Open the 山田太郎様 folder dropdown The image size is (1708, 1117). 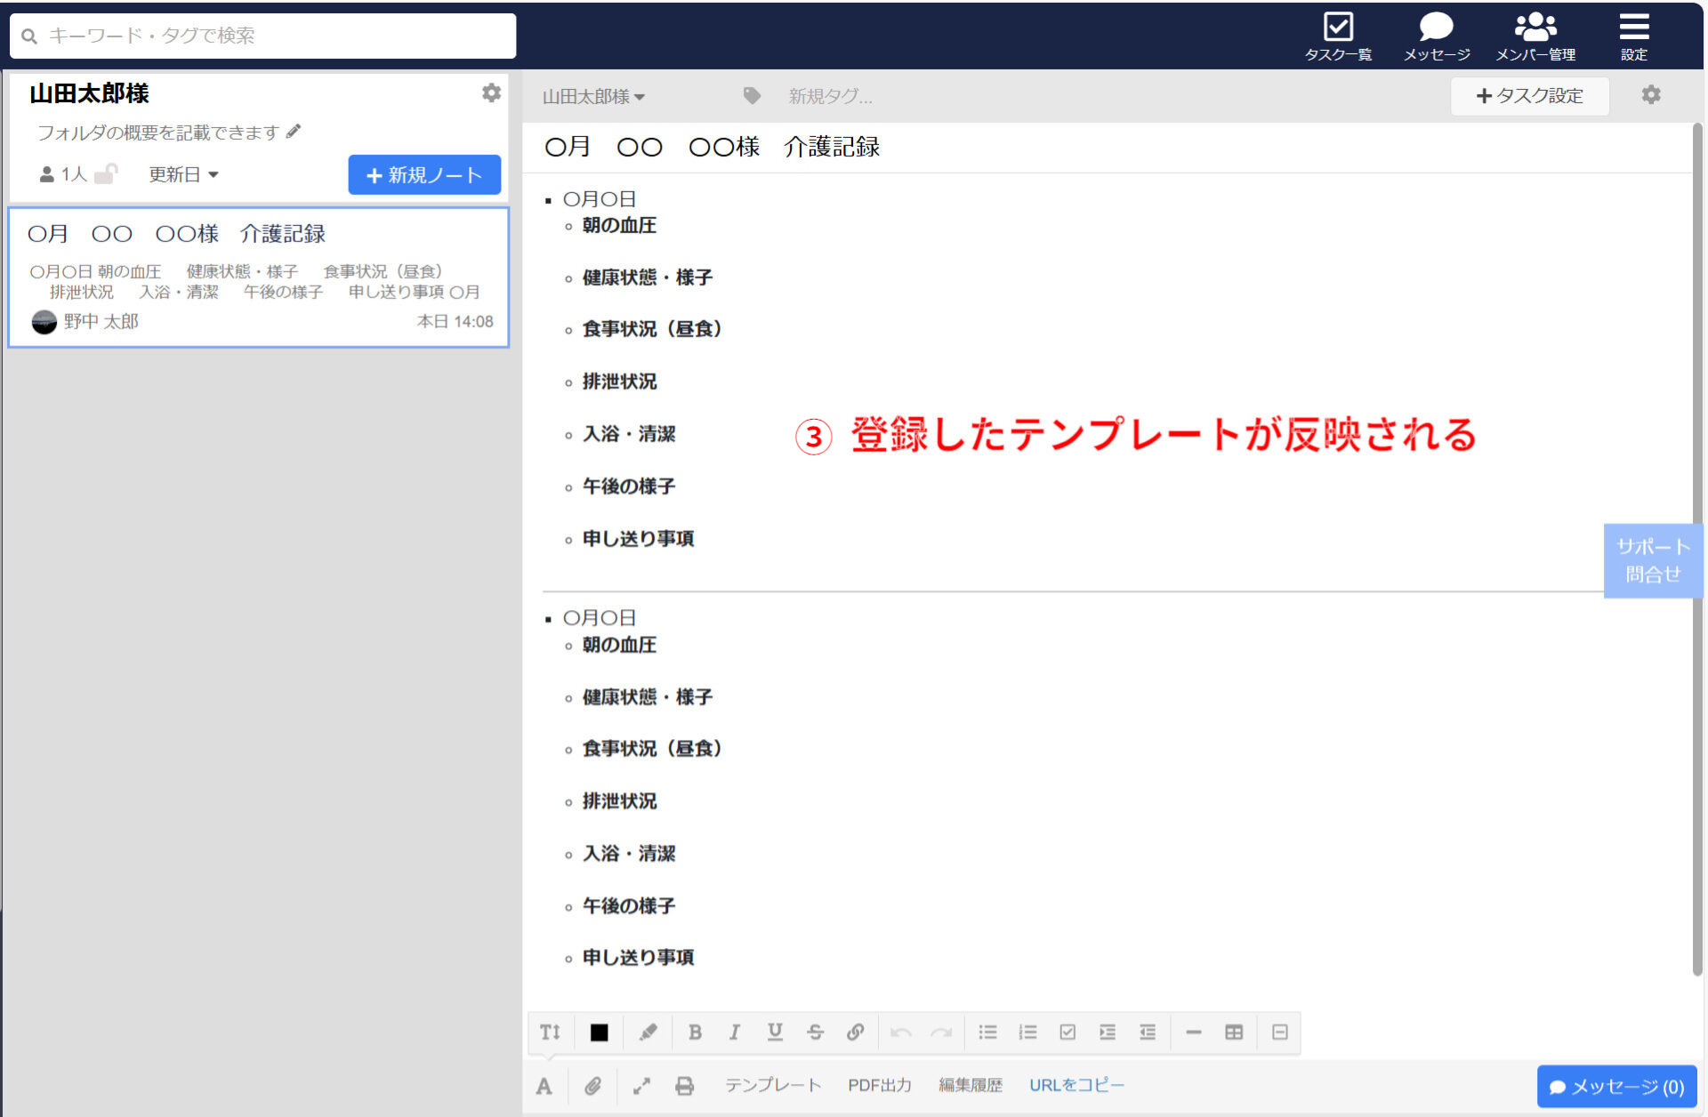pos(594,97)
